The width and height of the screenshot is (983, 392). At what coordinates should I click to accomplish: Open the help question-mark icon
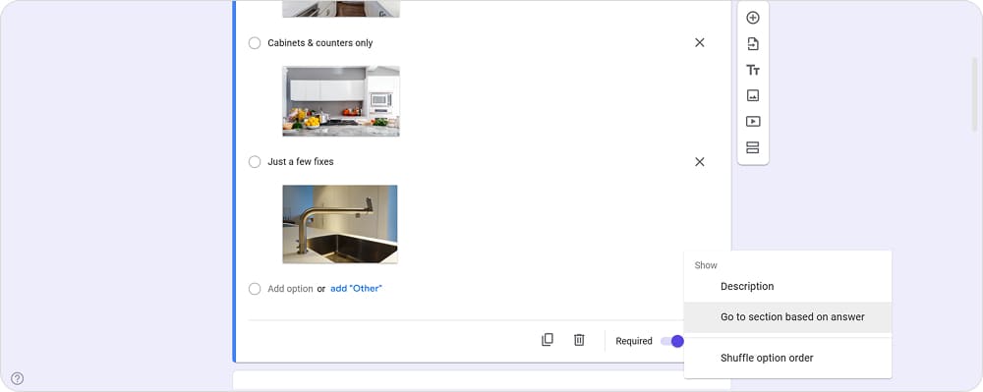pos(18,378)
